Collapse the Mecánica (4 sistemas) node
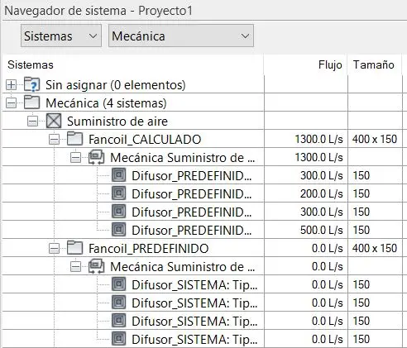The width and height of the screenshot is (407, 348). (11, 103)
